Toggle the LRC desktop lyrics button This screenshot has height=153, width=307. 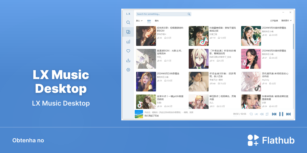pos(256,114)
